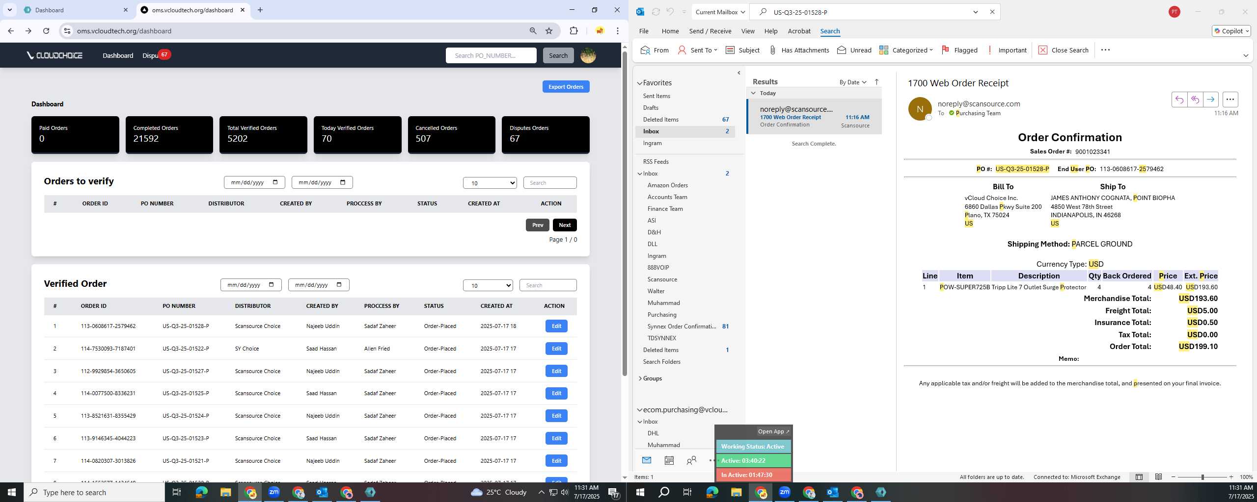Viewport: 1257px width, 502px height.
Task: Open the Windows Start menu on left taskbar
Action: point(12,492)
